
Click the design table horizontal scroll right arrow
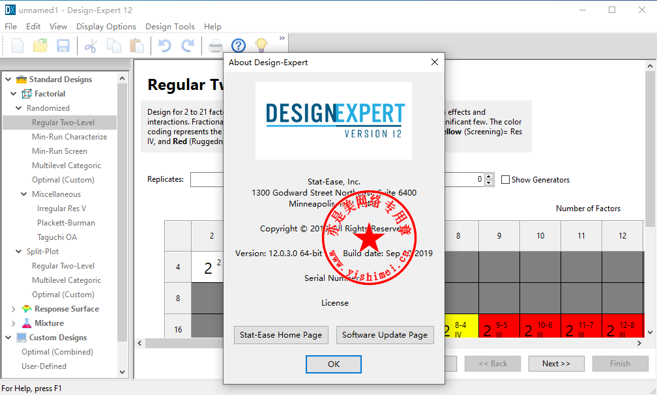(x=639, y=343)
